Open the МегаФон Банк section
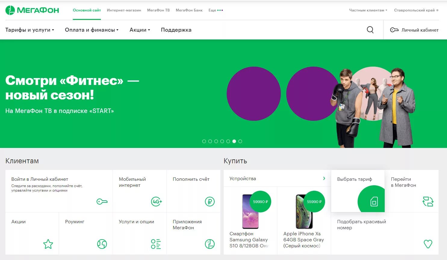The width and height of the screenshot is (447, 260). tap(189, 10)
